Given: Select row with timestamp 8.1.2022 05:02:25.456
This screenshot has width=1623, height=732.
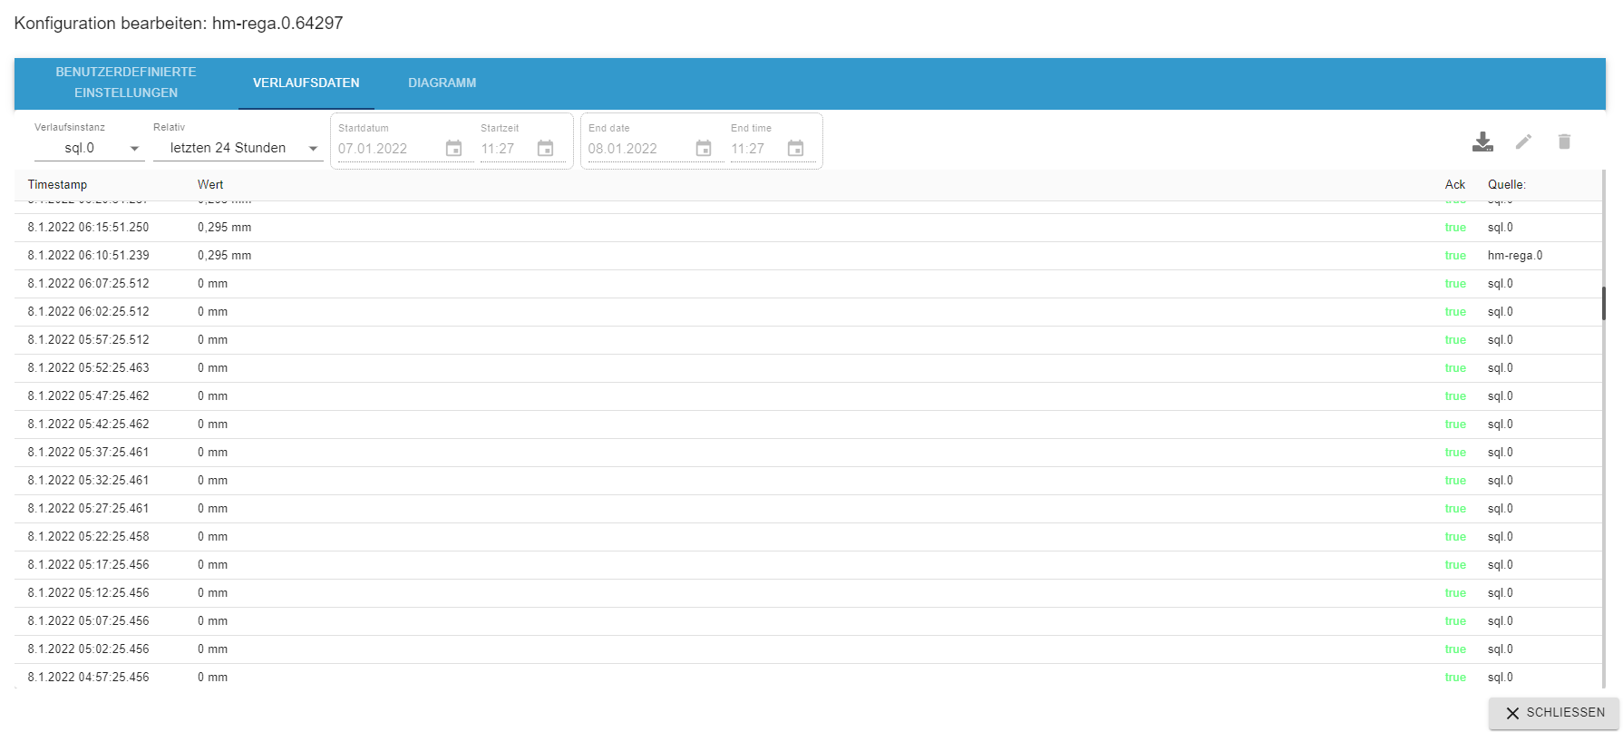Looking at the screenshot, I should tap(808, 649).
